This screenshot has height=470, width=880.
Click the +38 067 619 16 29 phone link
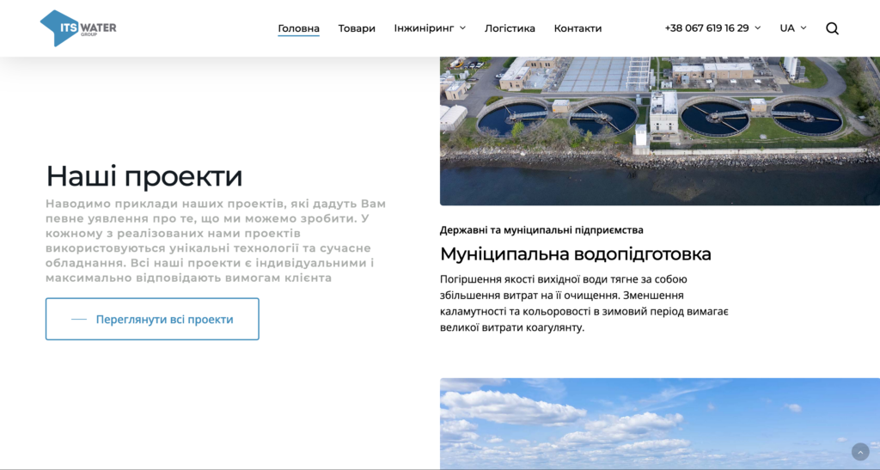point(706,28)
